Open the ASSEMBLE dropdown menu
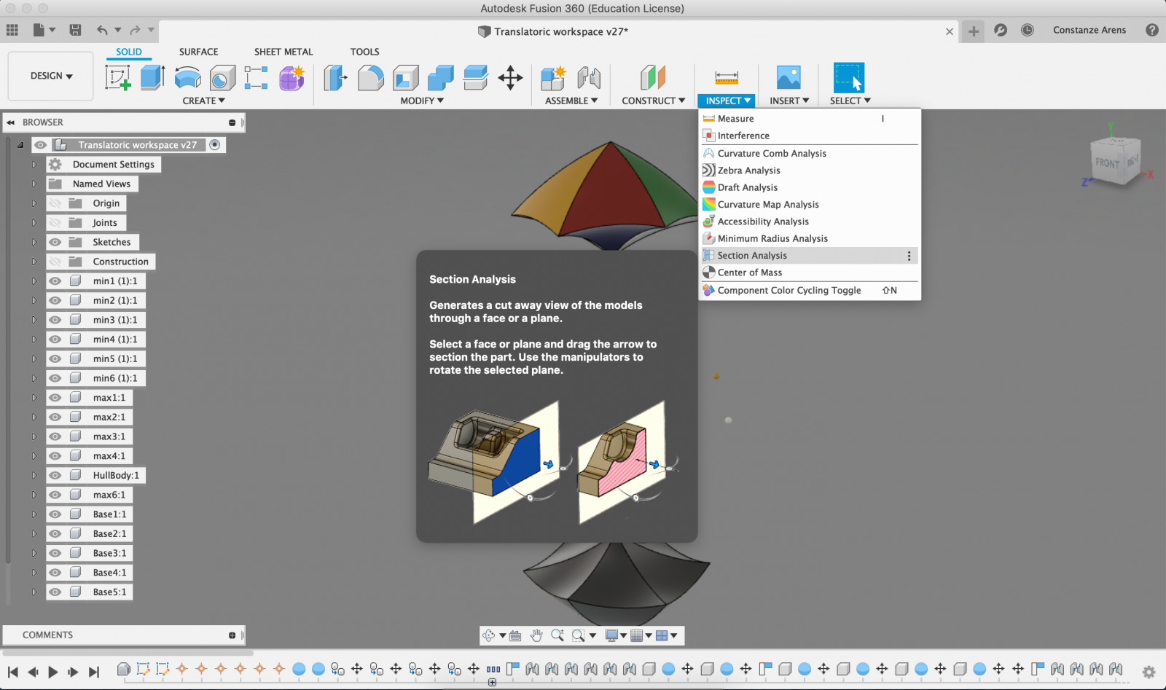 [x=571, y=101]
